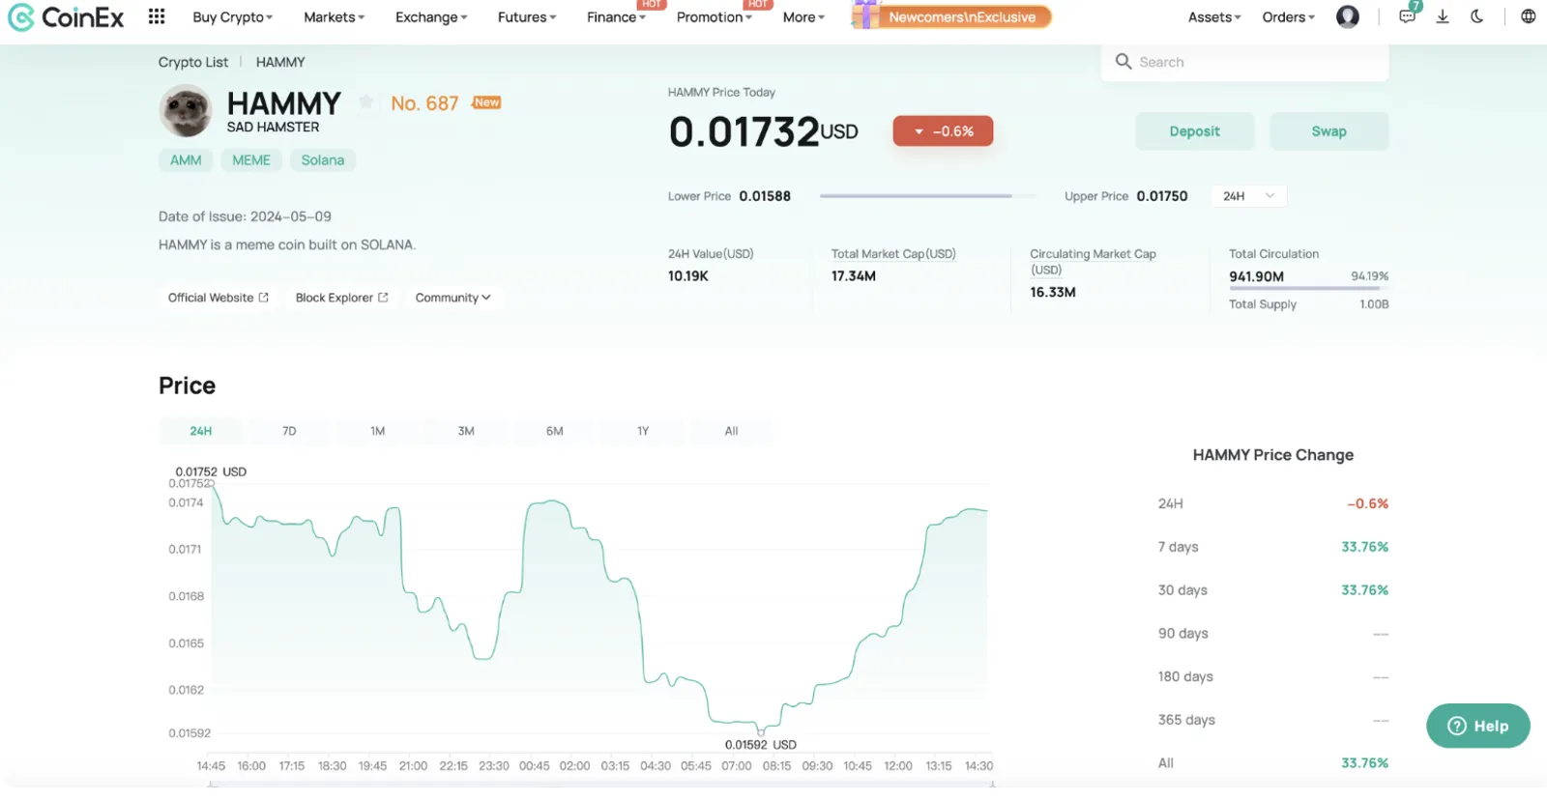Select the 1Y chart tab
The height and width of the screenshot is (801, 1547).
click(x=643, y=431)
